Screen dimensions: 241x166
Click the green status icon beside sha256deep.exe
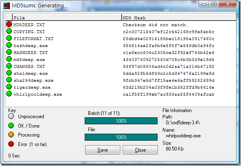(9, 80)
